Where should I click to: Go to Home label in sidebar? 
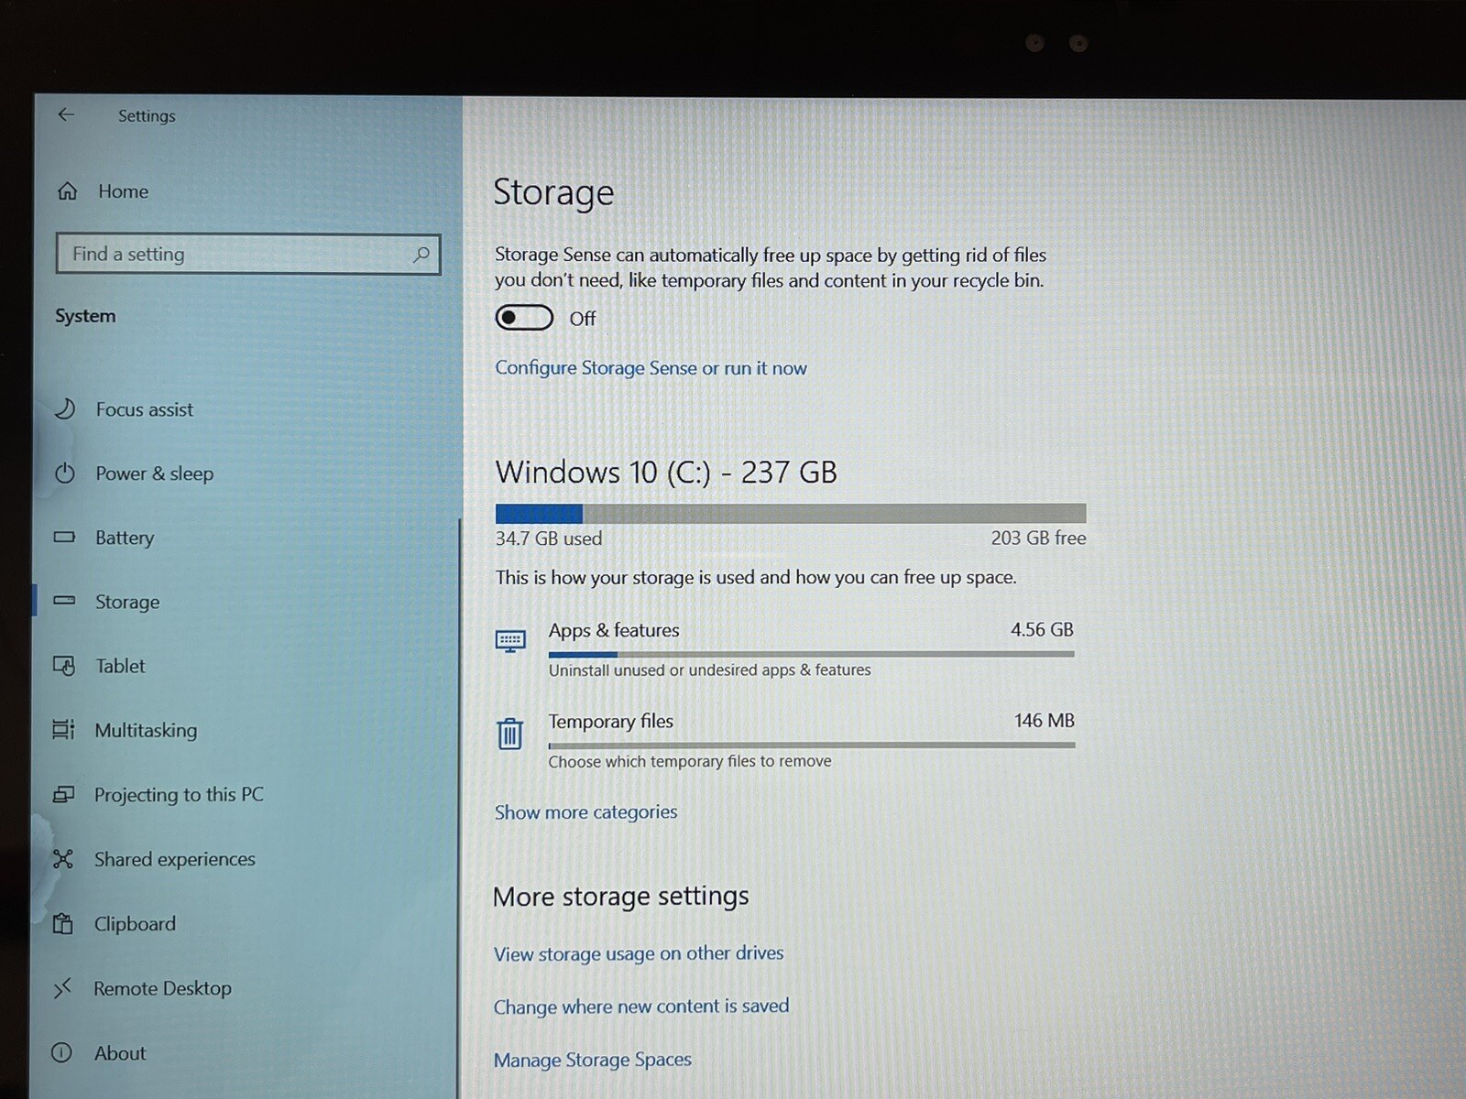click(x=123, y=191)
